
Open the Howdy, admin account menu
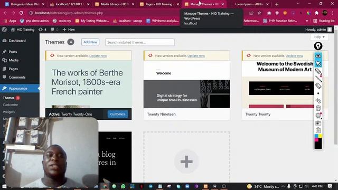point(318,30)
